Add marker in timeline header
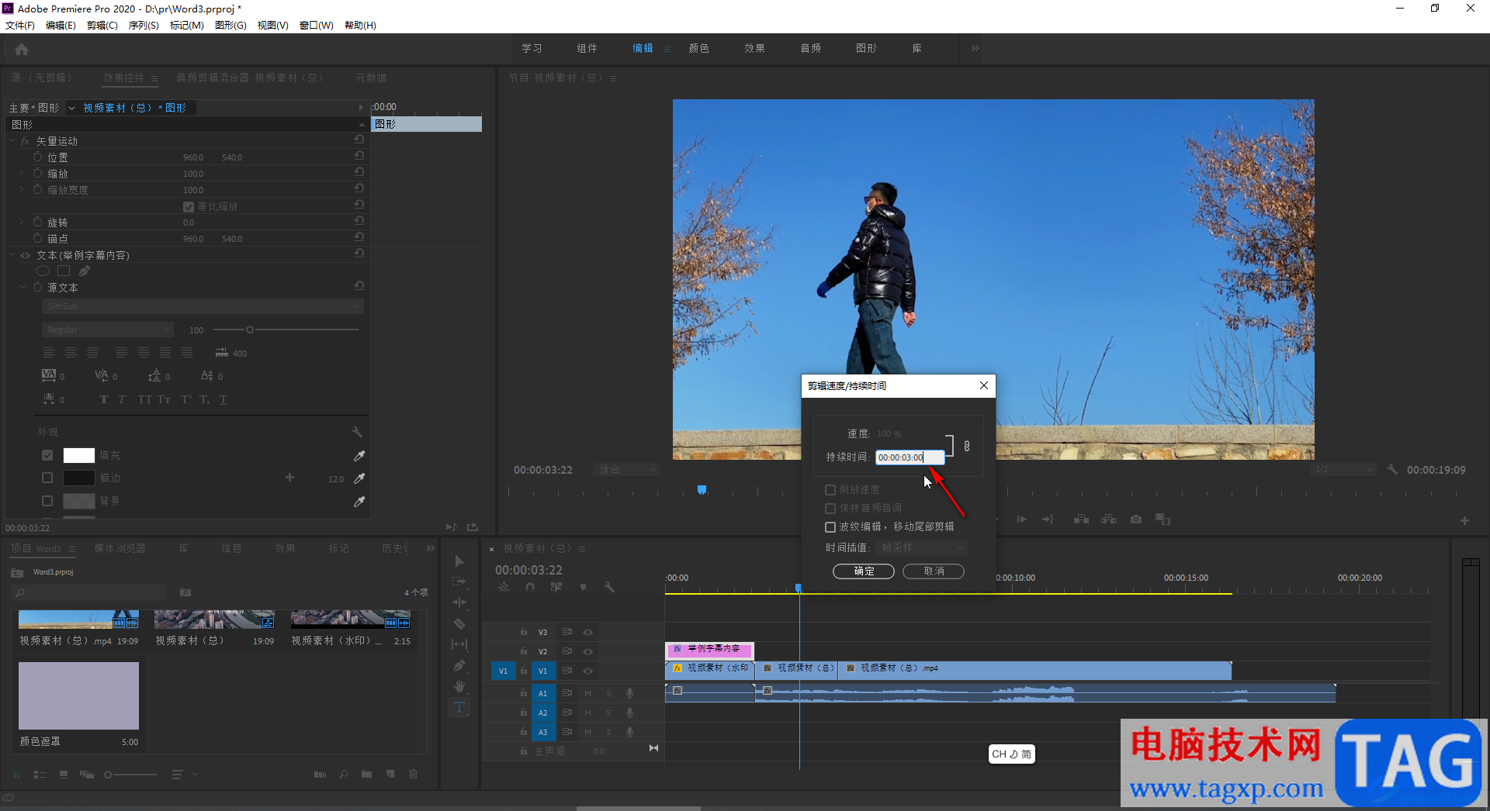1490x811 pixels. (x=583, y=588)
